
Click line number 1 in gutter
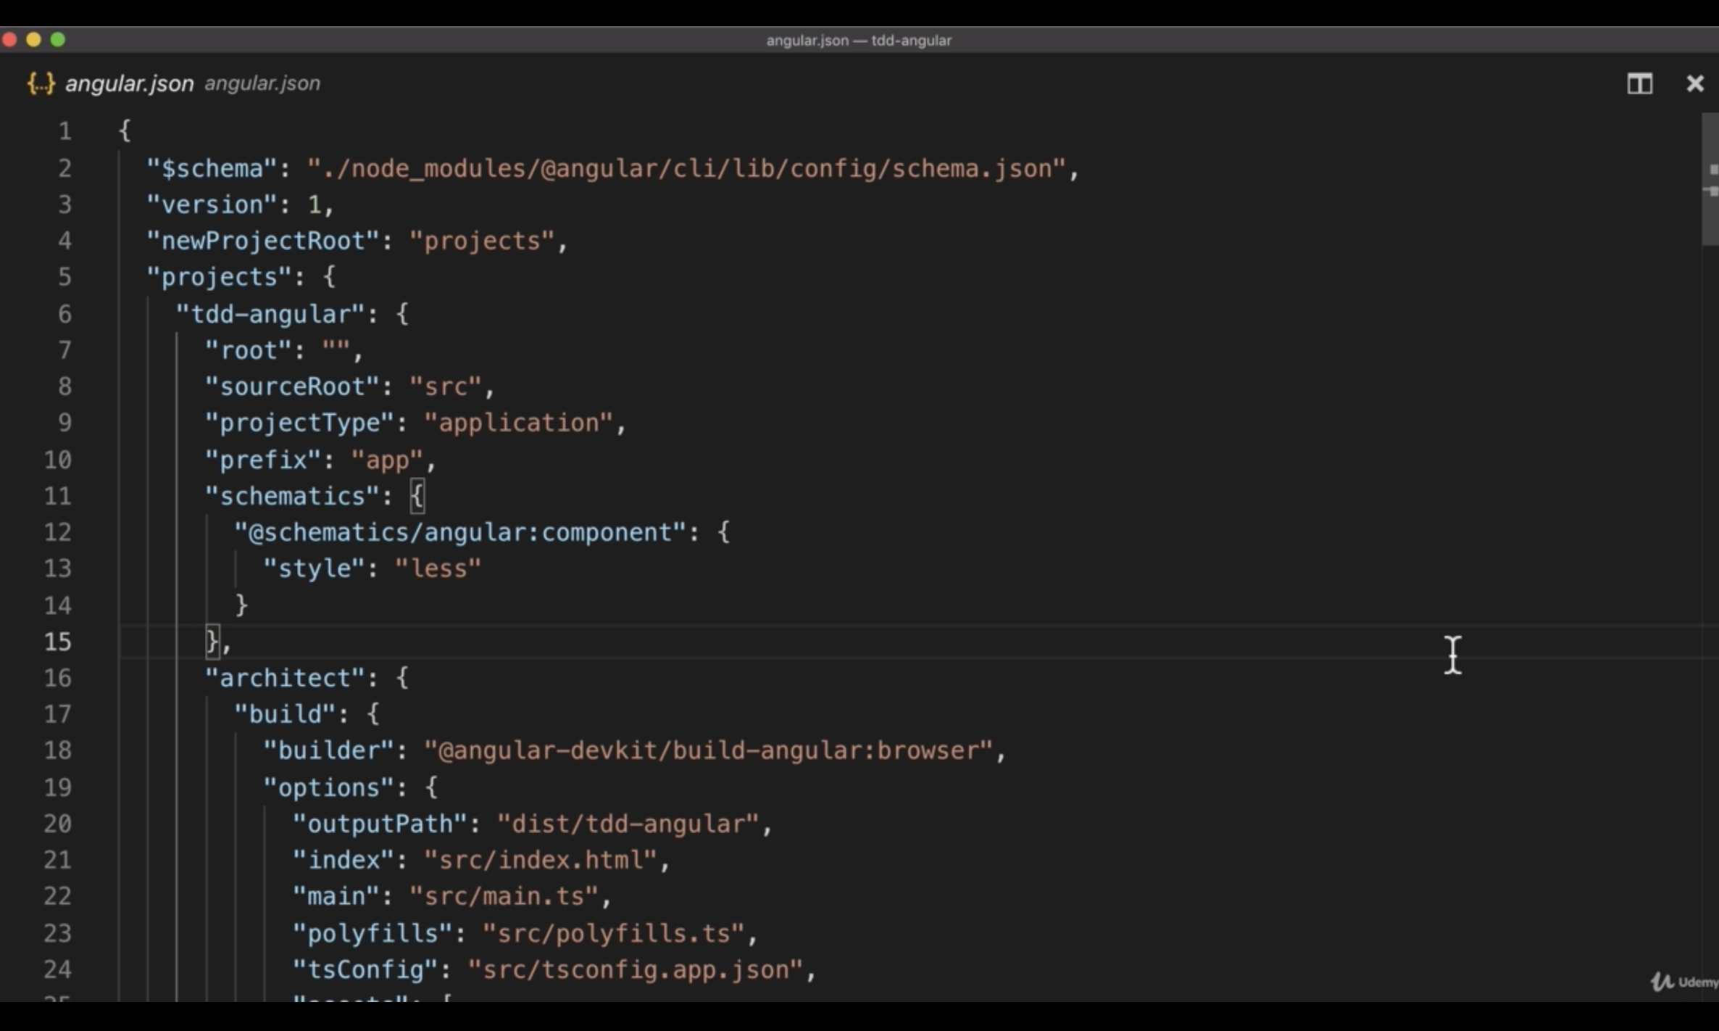(65, 131)
